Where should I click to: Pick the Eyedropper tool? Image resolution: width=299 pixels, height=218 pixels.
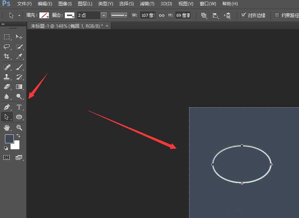[19, 56]
